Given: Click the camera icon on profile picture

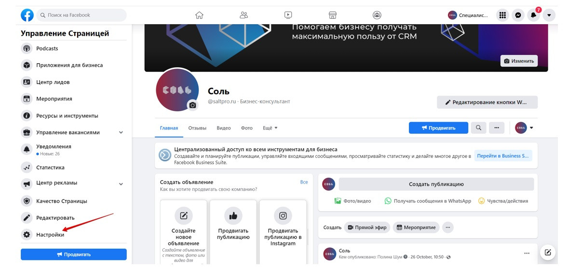Looking at the screenshot, I should (193, 105).
